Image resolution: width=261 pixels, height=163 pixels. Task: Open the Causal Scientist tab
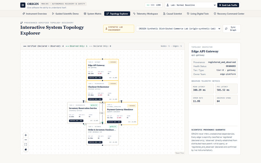172,14
